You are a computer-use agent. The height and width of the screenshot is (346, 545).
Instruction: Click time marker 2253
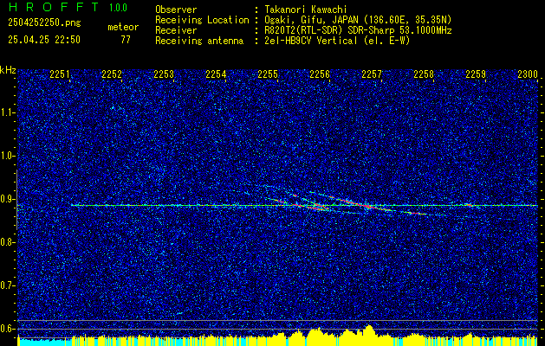164,74
